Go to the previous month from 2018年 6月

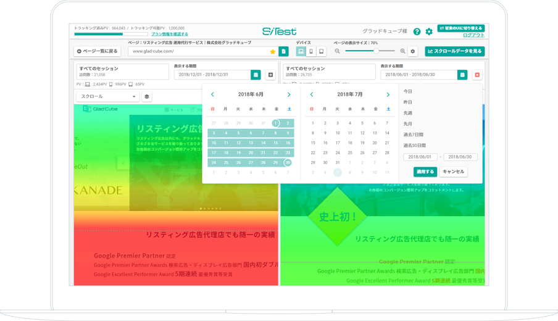tap(213, 94)
